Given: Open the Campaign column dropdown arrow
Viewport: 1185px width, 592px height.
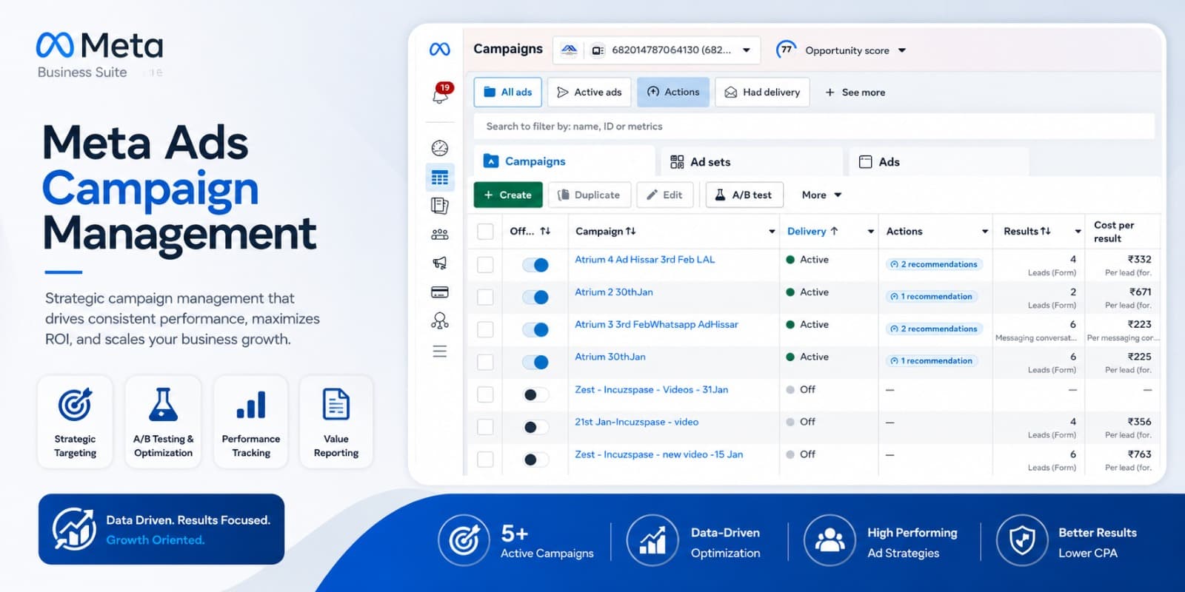Looking at the screenshot, I should (x=772, y=232).
